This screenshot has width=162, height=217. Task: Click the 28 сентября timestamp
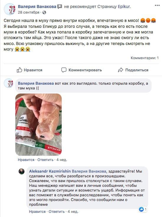coord(29,12)
